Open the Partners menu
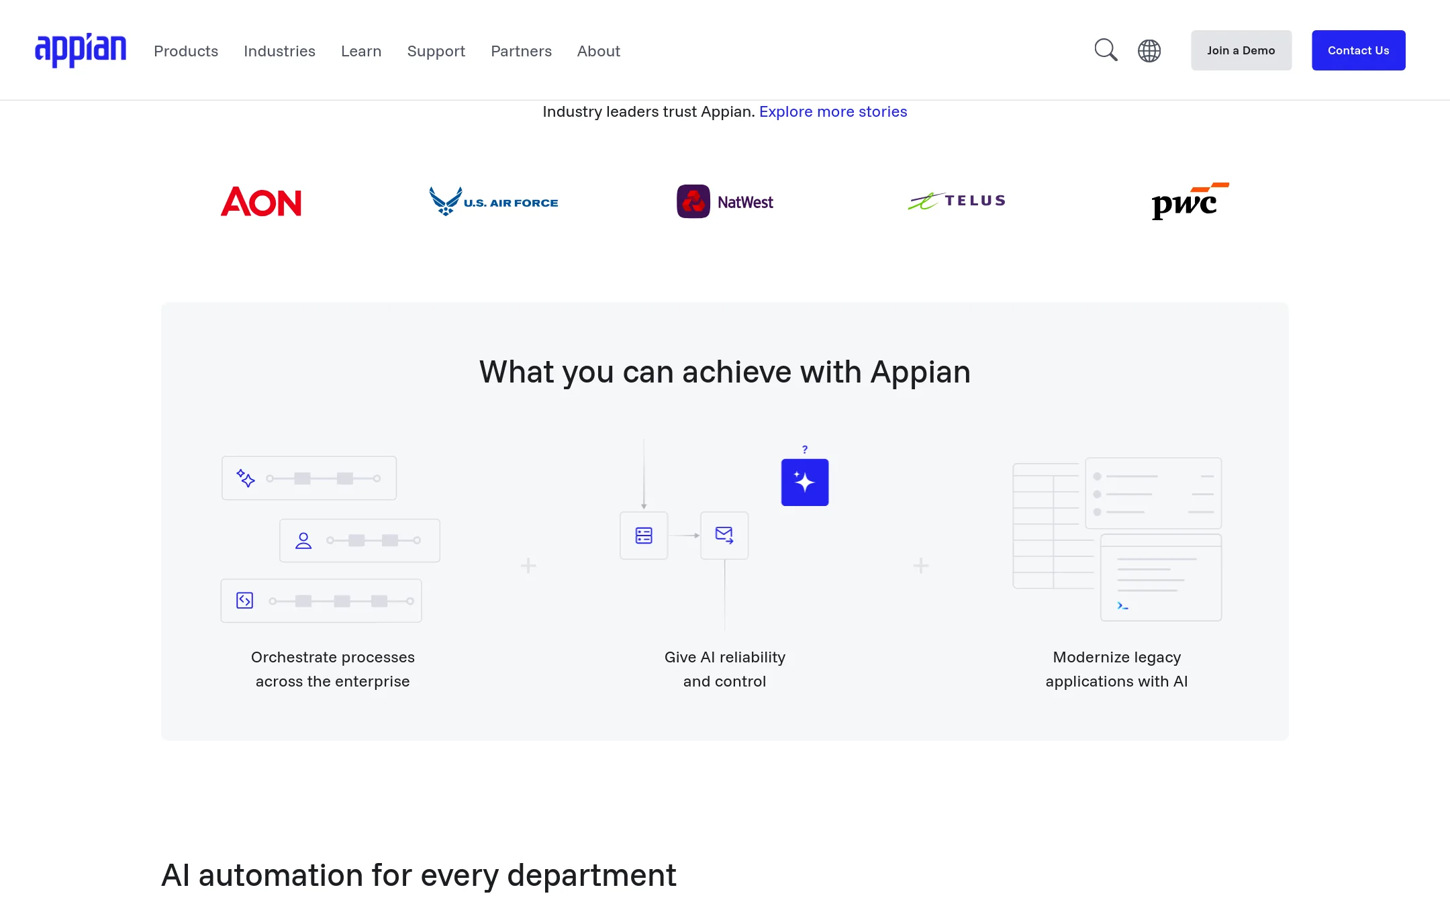The image size is (1450, 906). tap(522, 51)
